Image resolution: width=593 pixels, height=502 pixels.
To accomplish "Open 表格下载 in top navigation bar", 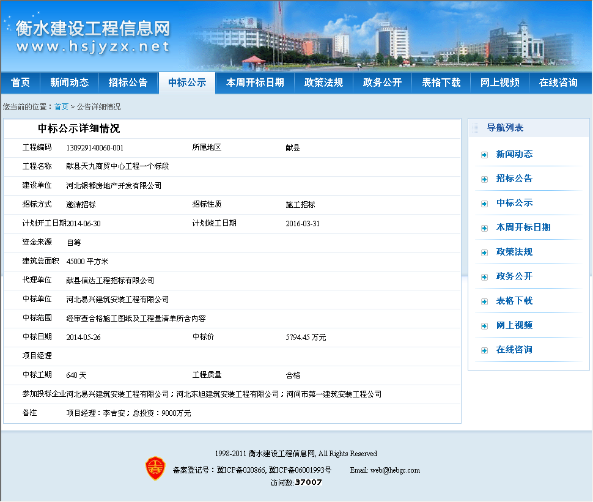I will click(441, 83).
